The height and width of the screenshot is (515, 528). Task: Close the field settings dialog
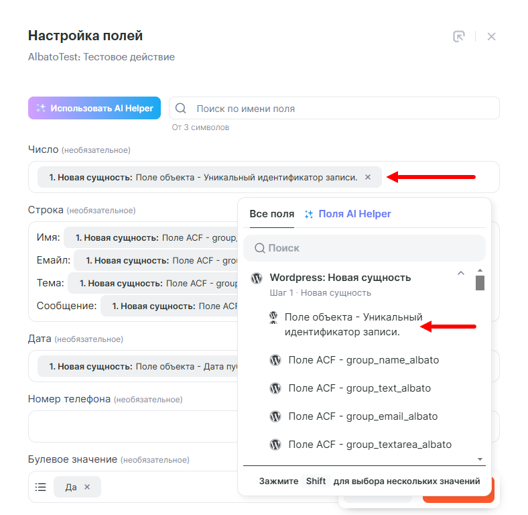tap(491, 36)
